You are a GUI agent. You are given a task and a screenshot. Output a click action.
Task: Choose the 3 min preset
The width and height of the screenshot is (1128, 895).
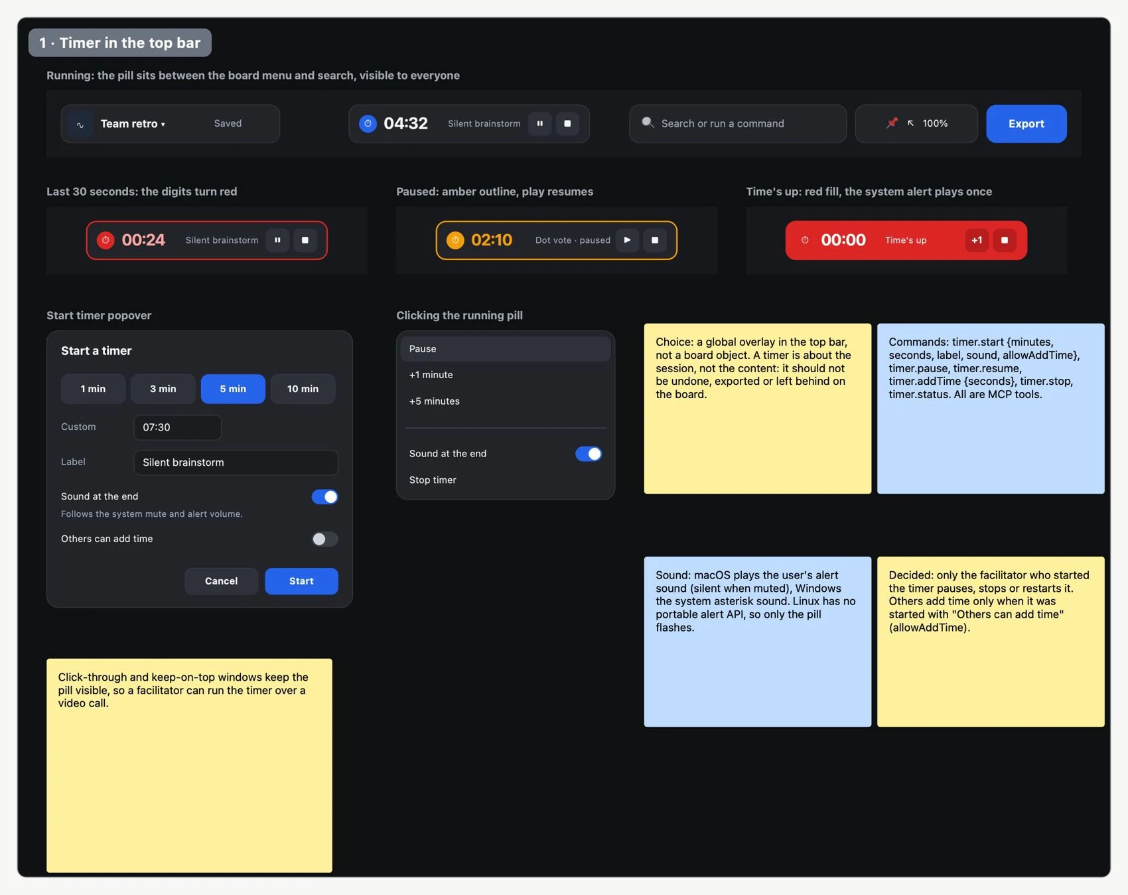[x=163, y=389]
